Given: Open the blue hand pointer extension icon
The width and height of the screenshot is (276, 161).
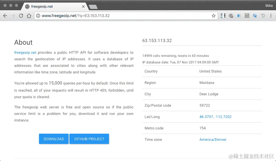Looking at the screenshot, I should click(255, 16).
